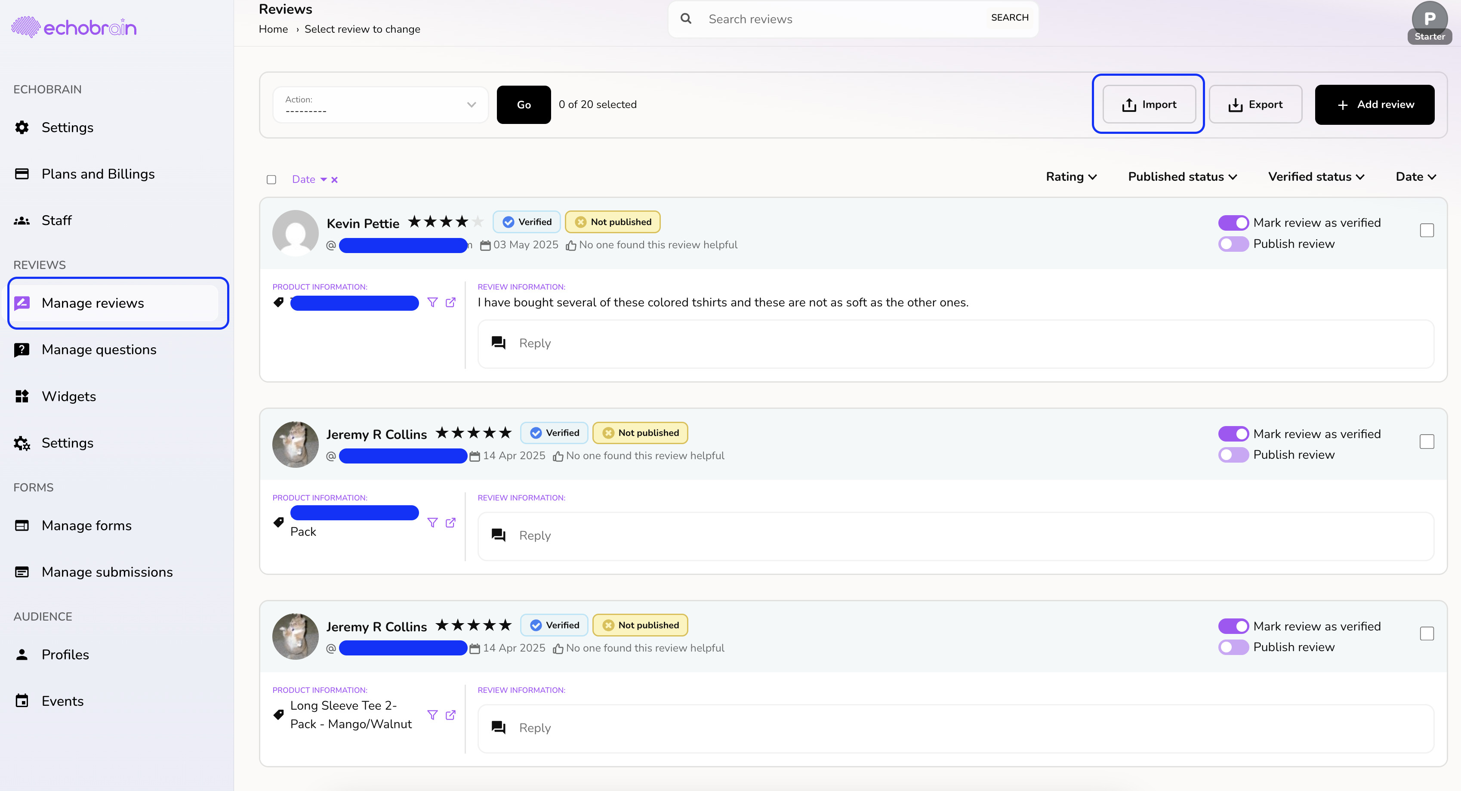Open the Action dropdown

(x=380, y=105)
